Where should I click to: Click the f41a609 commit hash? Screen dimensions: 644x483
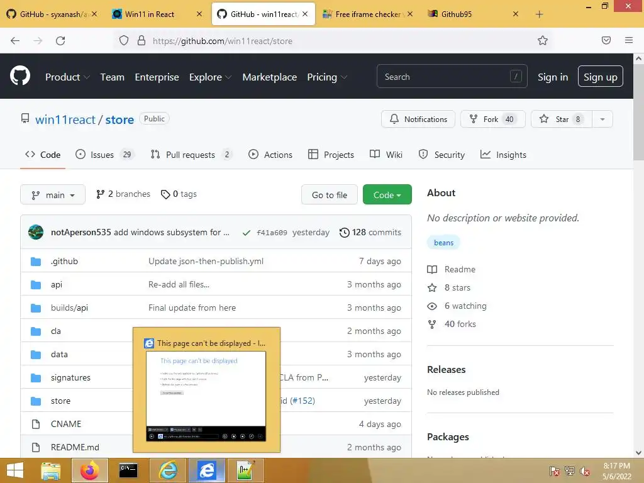pyautogui.click(x=272, y=233)
